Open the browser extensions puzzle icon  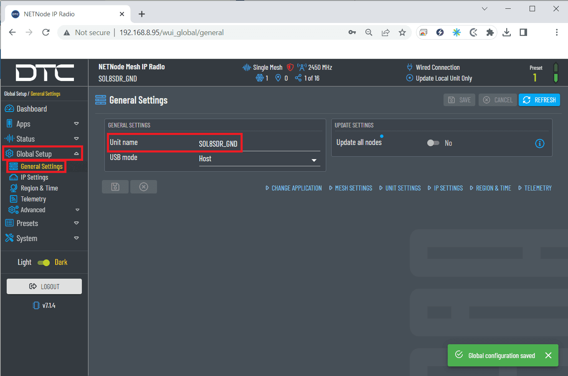click(490, 33)
